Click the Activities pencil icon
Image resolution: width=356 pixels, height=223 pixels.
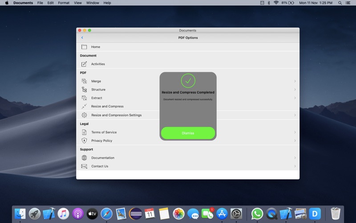click(x=84, y=64)
